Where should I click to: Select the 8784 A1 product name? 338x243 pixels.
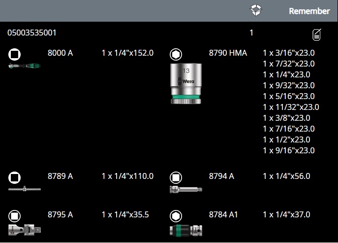tap(223, 215)
